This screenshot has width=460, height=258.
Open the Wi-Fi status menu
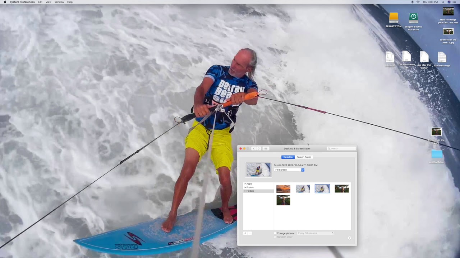[x=418, y=2]
